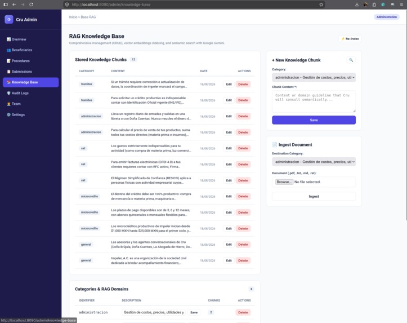Delete the chunk 'El Régimen Simplificado de Confianza'
Screen dimensions: 407x323
(243, 180)
